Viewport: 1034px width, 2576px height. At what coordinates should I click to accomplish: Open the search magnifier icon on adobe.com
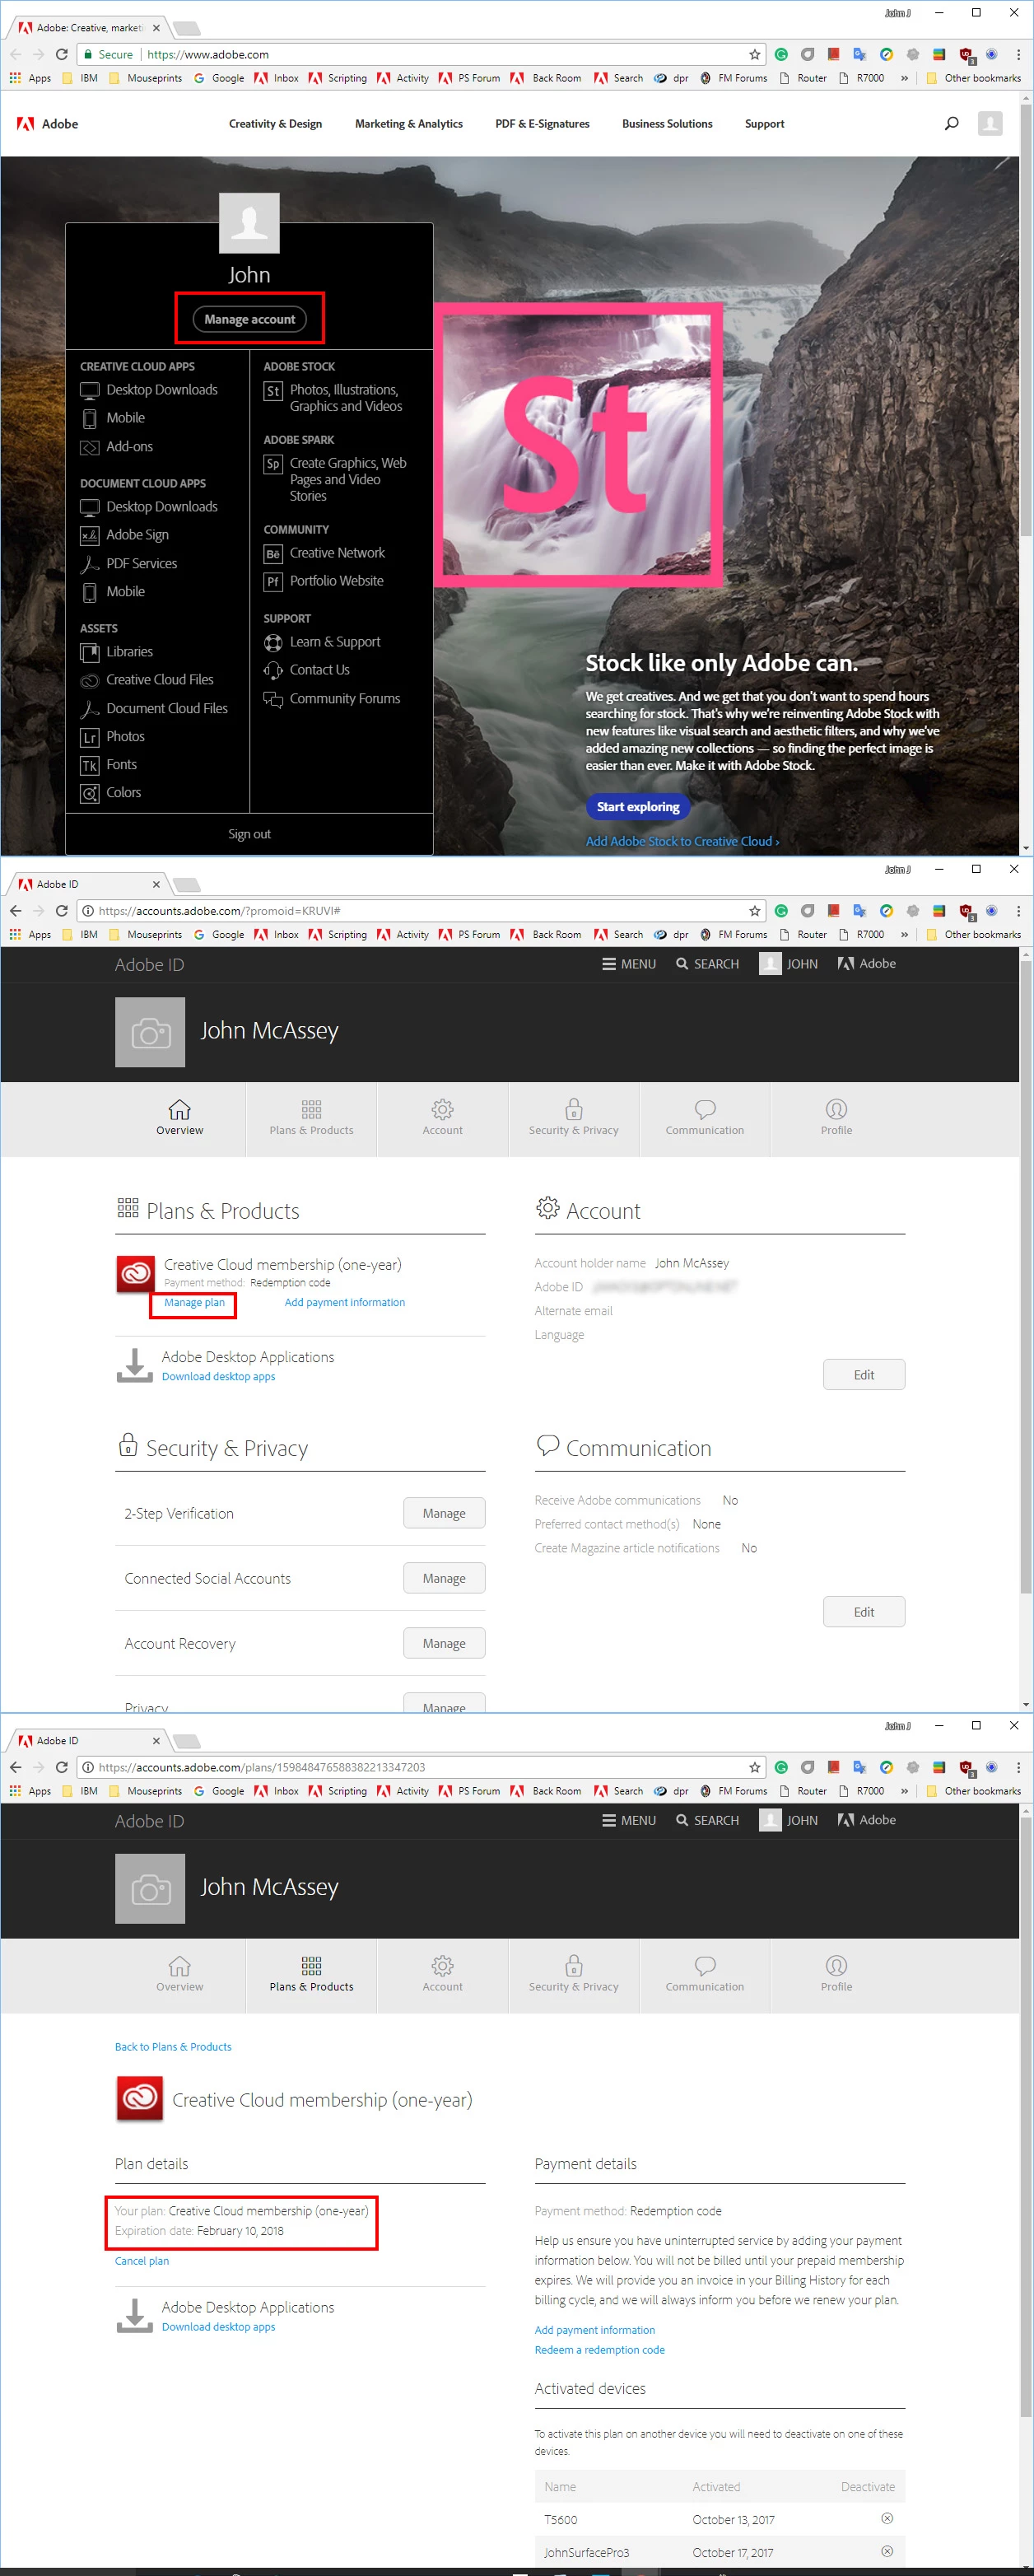(x=951, y=123)
